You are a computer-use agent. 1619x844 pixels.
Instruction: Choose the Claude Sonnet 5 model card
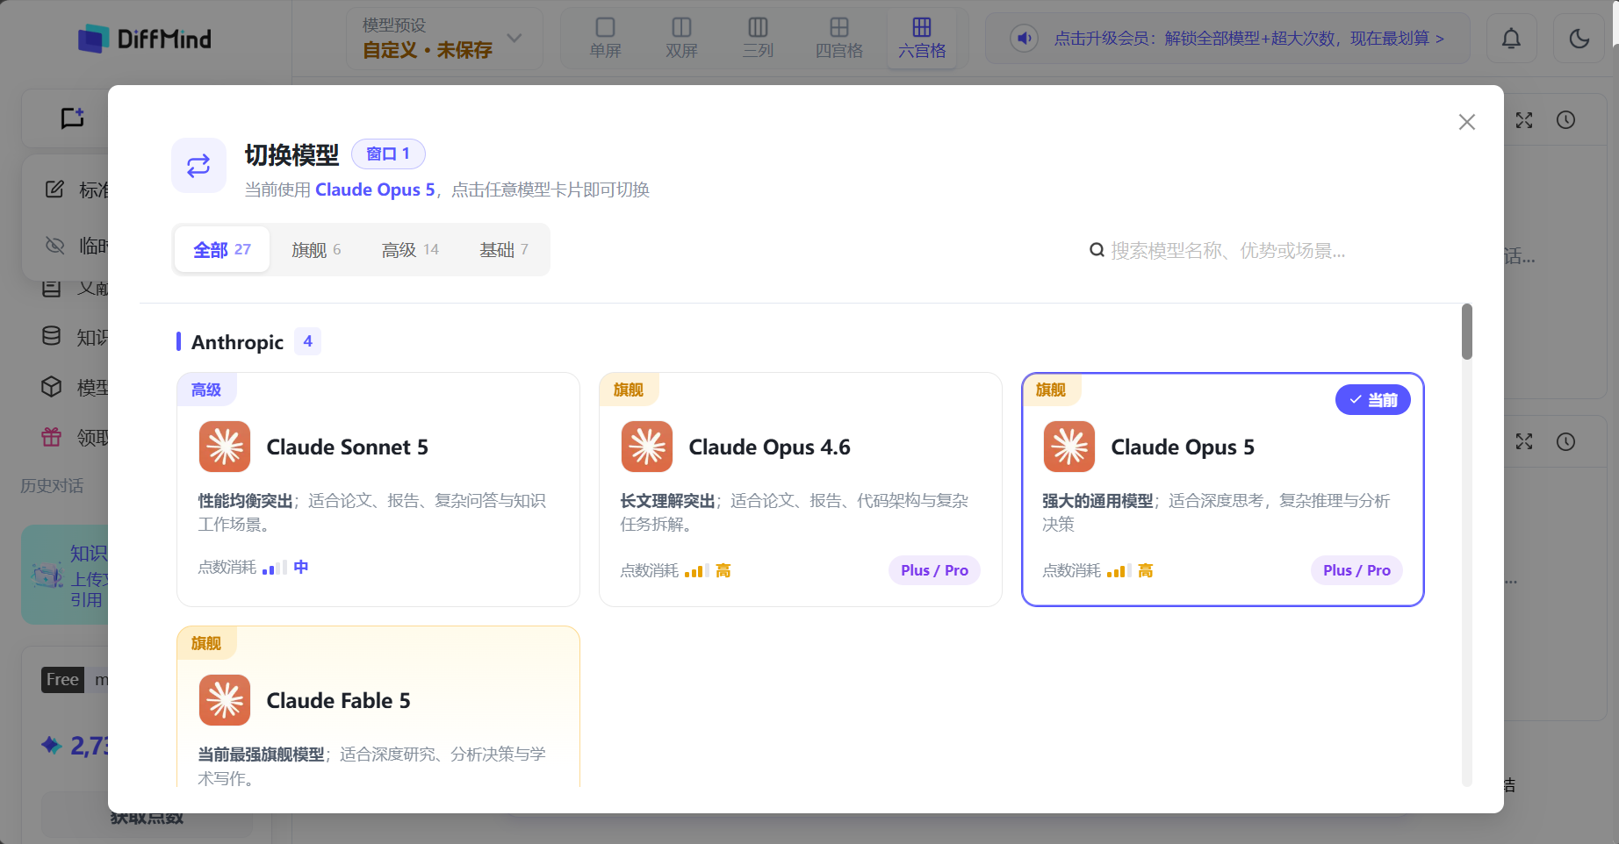(378, 490)
